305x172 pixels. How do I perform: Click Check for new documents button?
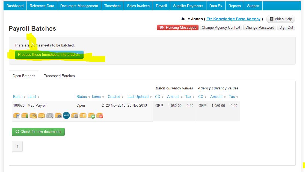pyautogui.click(x=38, y=132)
